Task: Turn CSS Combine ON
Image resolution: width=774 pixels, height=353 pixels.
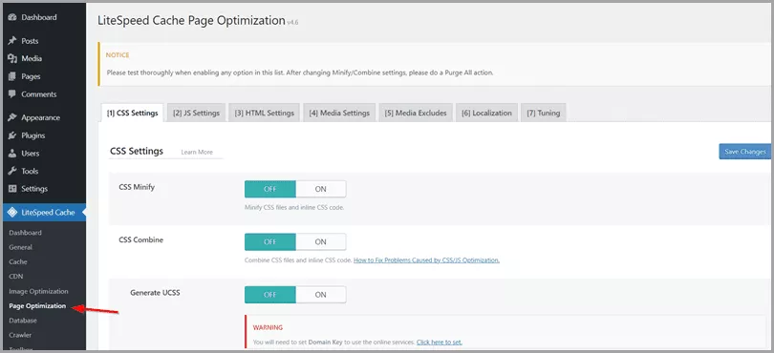Action: tap(321, 241)
